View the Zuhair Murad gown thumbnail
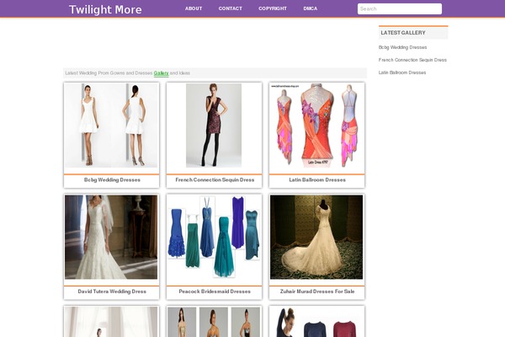The width and height of the screenshot is (505, 337). [316, 237]
